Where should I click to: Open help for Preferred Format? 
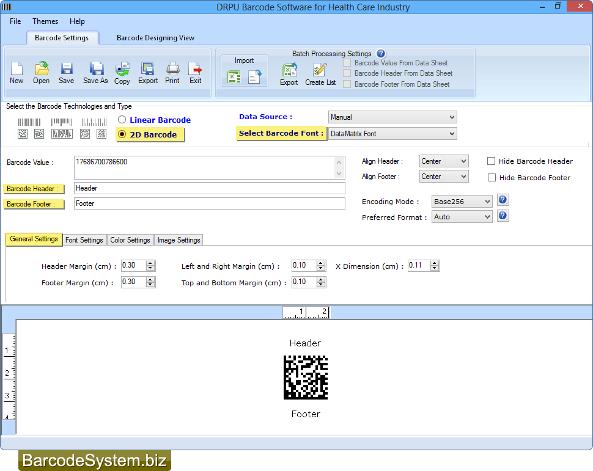pyautogui.click(x=503, y=216)
